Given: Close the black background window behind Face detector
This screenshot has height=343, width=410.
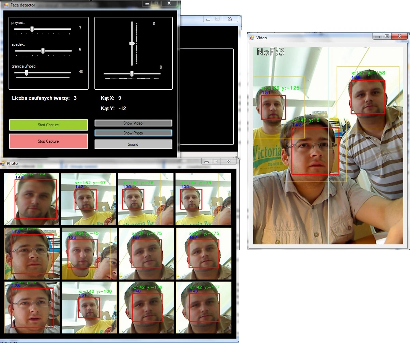Looking at the screenshot, I should pos(230,19).
